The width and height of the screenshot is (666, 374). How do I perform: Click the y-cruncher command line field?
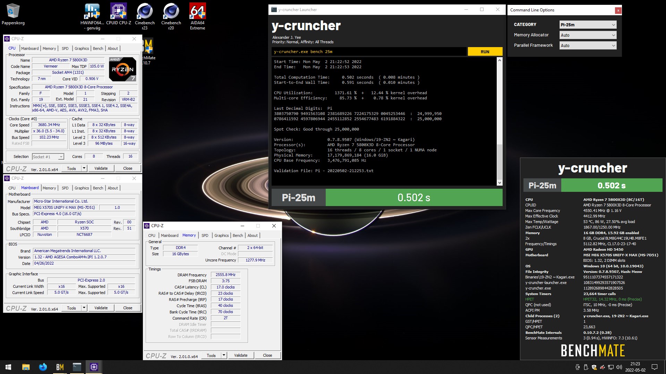(x=369, y=52)
